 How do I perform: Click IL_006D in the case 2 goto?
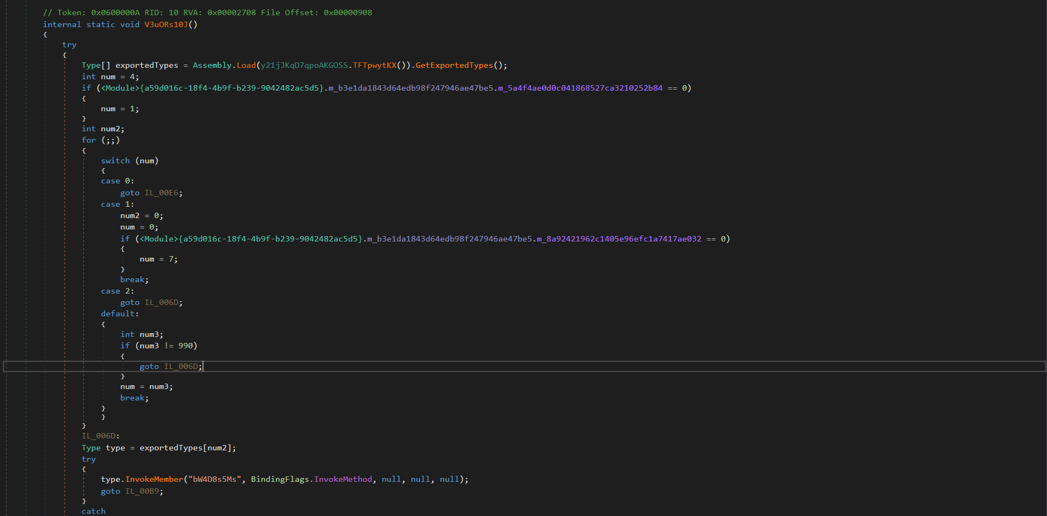point(163,302)
